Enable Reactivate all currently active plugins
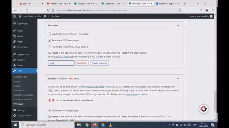 [x=49, y=47]
